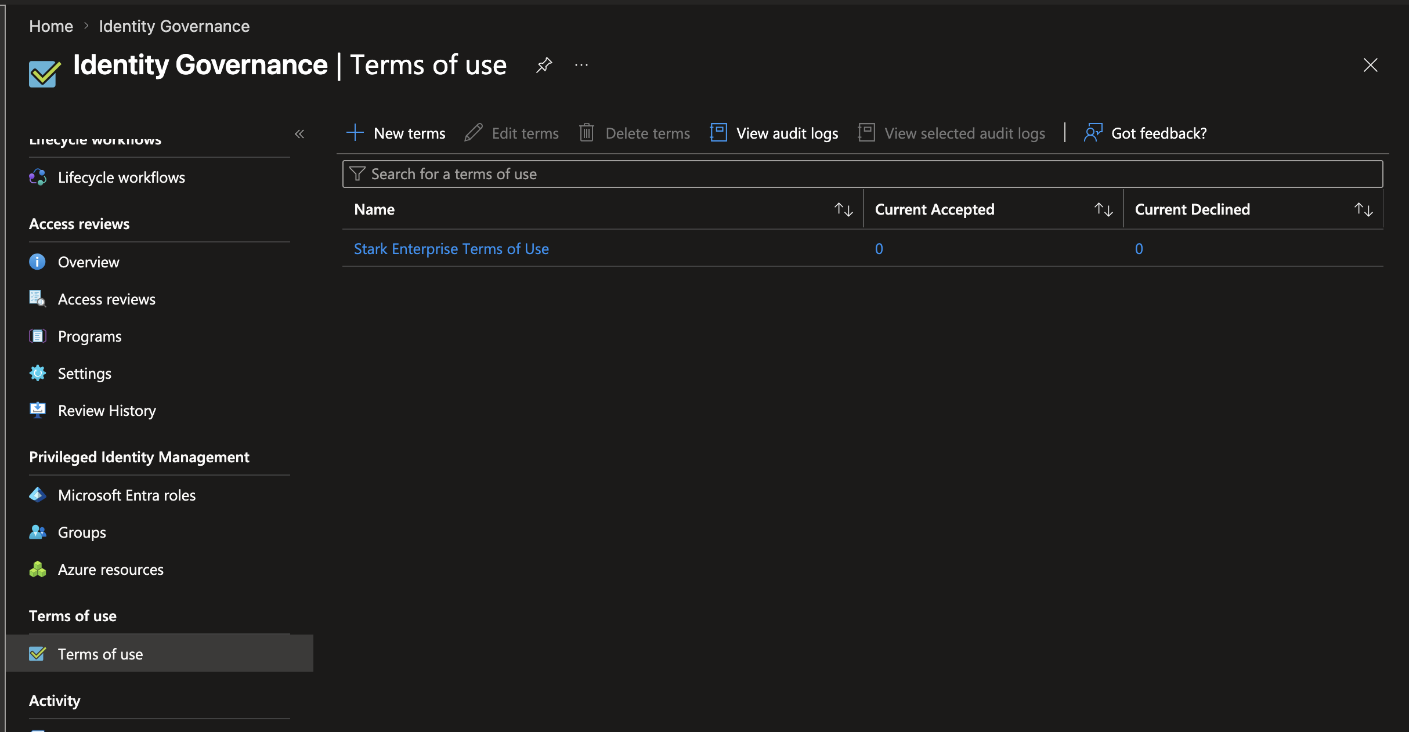Click the Edit terms pencil icon
The image size is (1409, 732).
coord(474,133)
